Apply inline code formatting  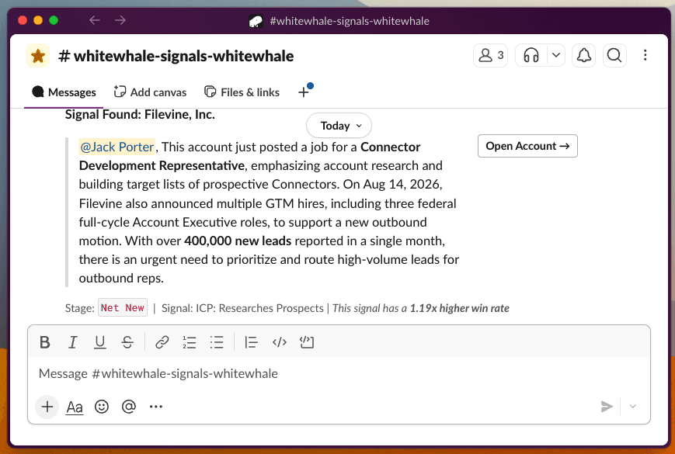pyautogui.click(x=280, y=343)
